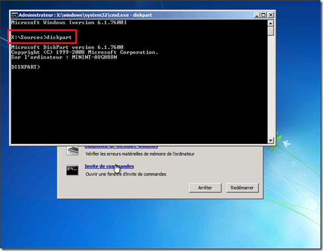The height and width of the screenshot is (251, 323).
Task: Click the 'Sur l'ordinateur : MININT-AVGH88N' line
Action: pos(64,57)
